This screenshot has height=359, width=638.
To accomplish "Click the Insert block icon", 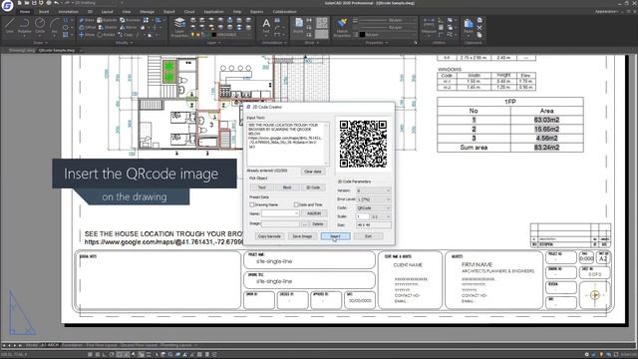I will 299,25.
